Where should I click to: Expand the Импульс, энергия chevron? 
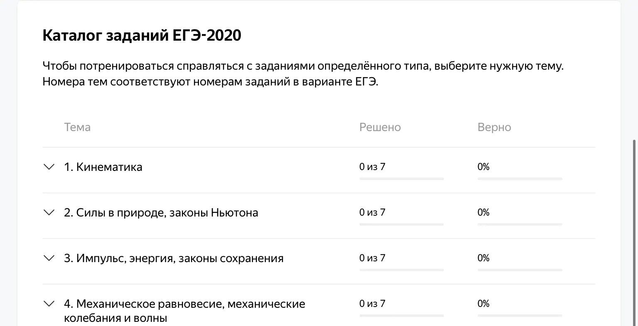(49, 258)
